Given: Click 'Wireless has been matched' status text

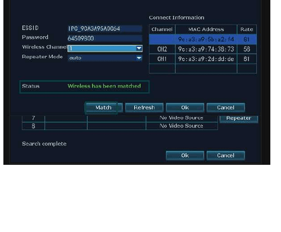Looking at the screenshot, I should tap(104, 86).
